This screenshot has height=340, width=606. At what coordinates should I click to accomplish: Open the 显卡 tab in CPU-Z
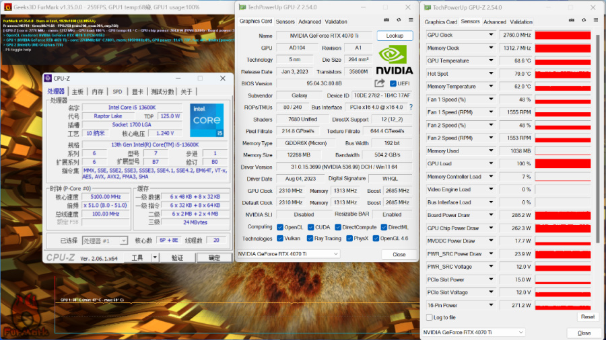point(137,91)
